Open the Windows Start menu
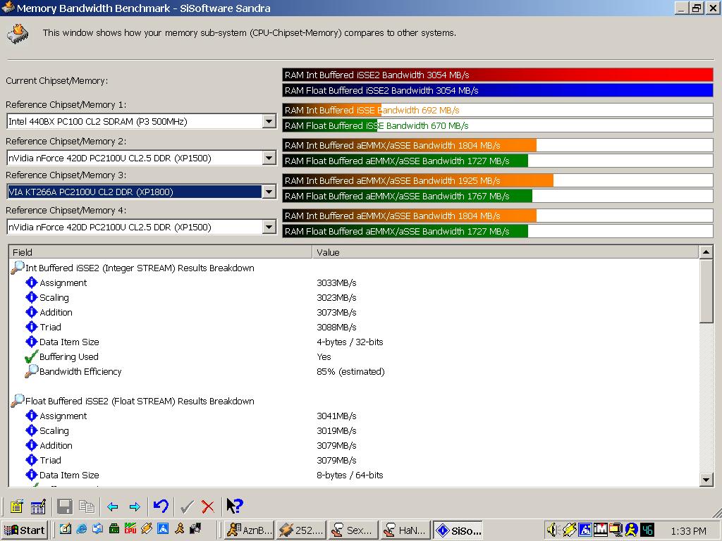Viewport: 722px width, 541px height. point(25,530)
